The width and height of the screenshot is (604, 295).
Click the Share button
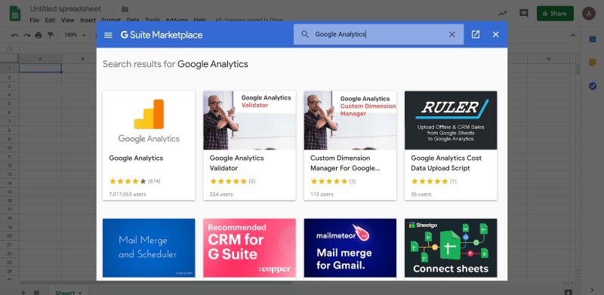tap(555, 14)
